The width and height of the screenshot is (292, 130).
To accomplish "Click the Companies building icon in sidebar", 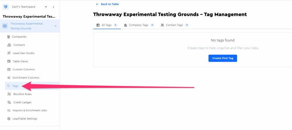I will [x=9, y=37].
